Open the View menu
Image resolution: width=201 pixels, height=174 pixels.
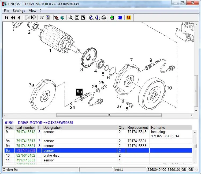[32, 11]
